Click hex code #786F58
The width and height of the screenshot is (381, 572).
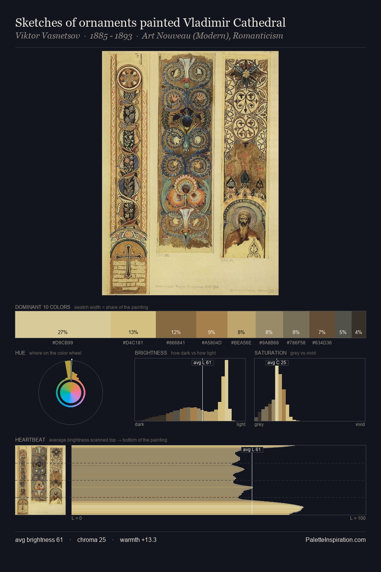[x=296, y=343]
